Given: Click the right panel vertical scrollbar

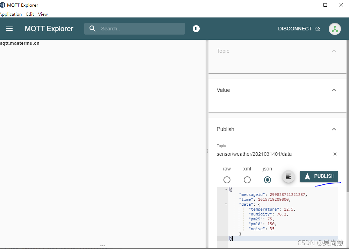Looking at the screenshot, I should 348,116.
